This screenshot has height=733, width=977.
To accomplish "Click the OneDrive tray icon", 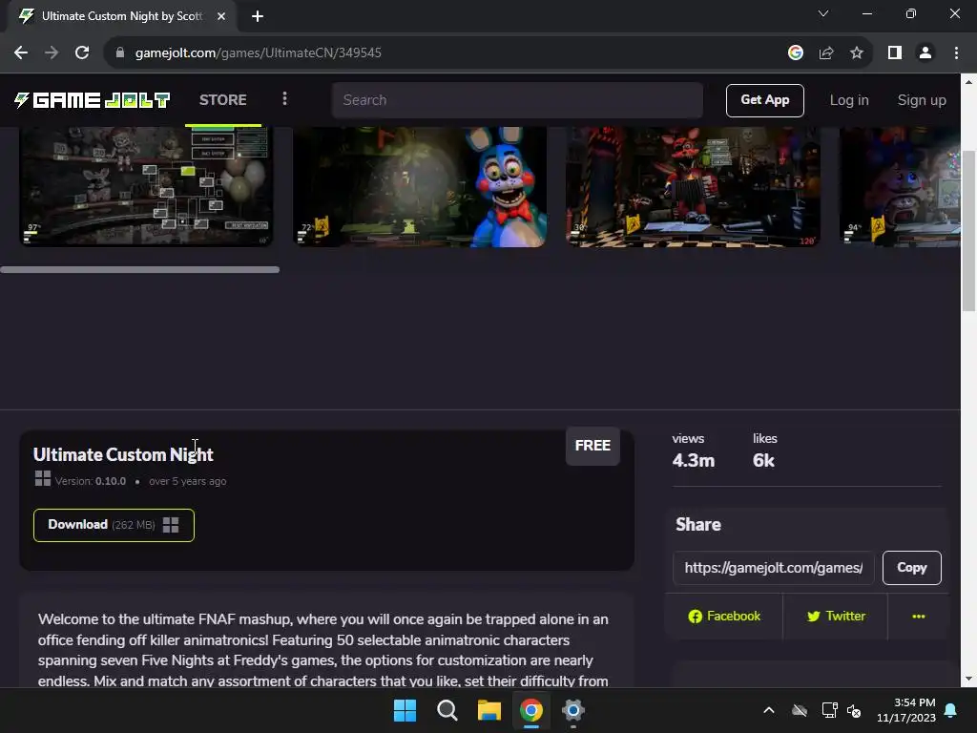I will point(800,710).
